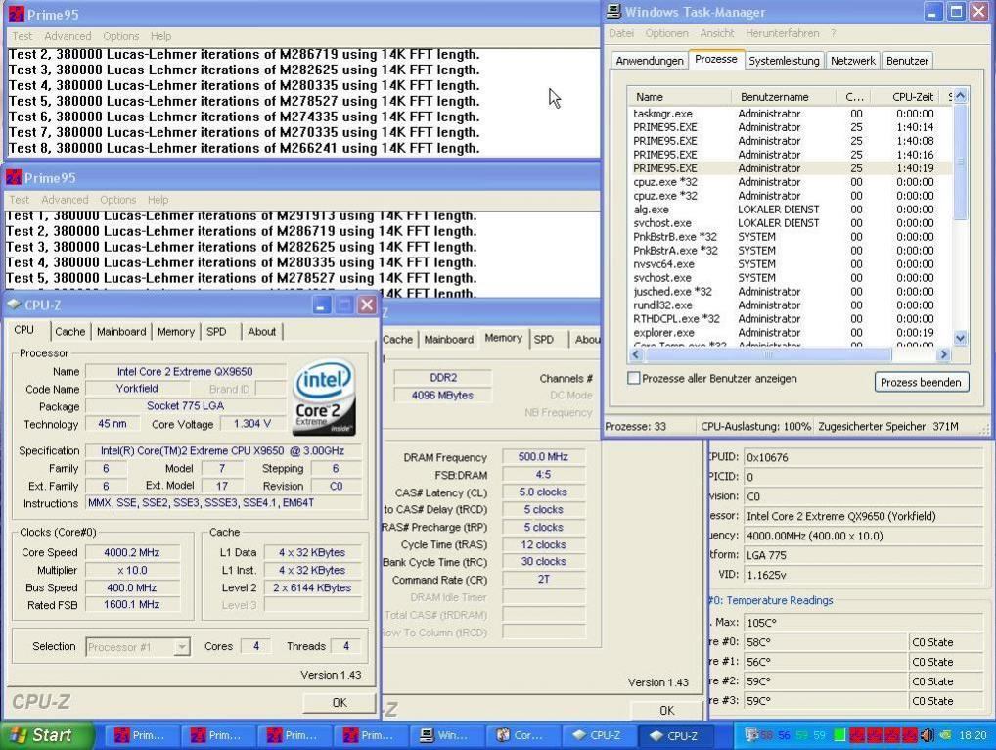Open the About tab in front CPU-Z window
Screen dimensions: 996x750
[x=261, y=332]
